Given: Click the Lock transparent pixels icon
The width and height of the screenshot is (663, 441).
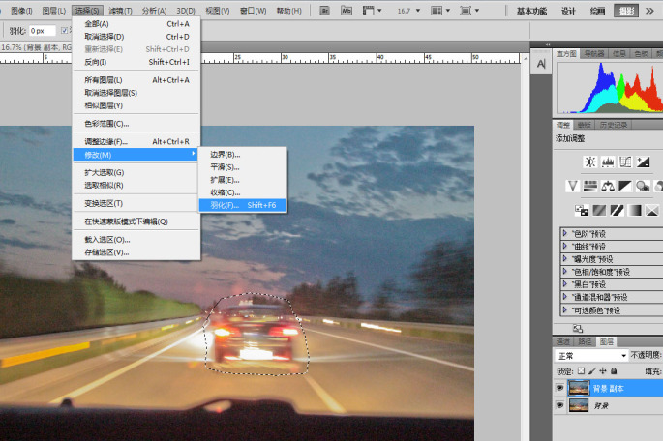Looking at the screenshot, I should pyautogui.click(x=581, y=370).
